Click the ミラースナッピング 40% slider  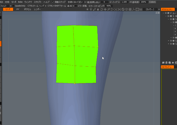[x=108, y=6]
